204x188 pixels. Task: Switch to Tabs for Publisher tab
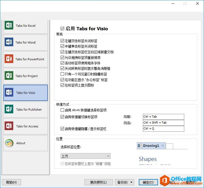tap(25, 110)
